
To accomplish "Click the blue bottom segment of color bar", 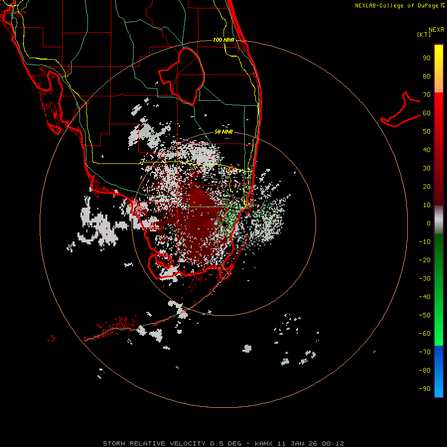I will (x=439, y=372).
